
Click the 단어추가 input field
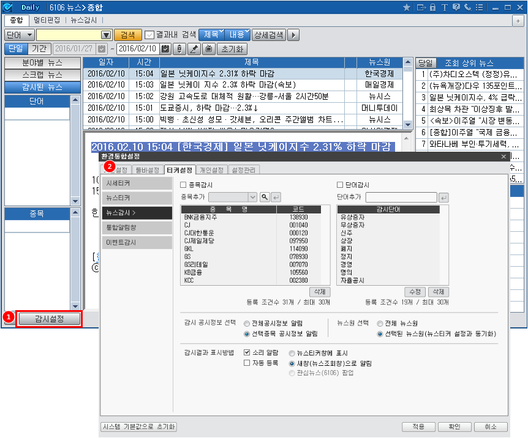(x=401, y=197)
